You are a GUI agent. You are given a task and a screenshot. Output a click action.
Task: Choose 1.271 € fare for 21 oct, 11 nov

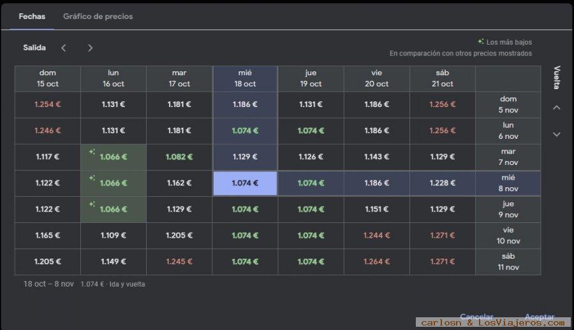[x=442, y=262]
